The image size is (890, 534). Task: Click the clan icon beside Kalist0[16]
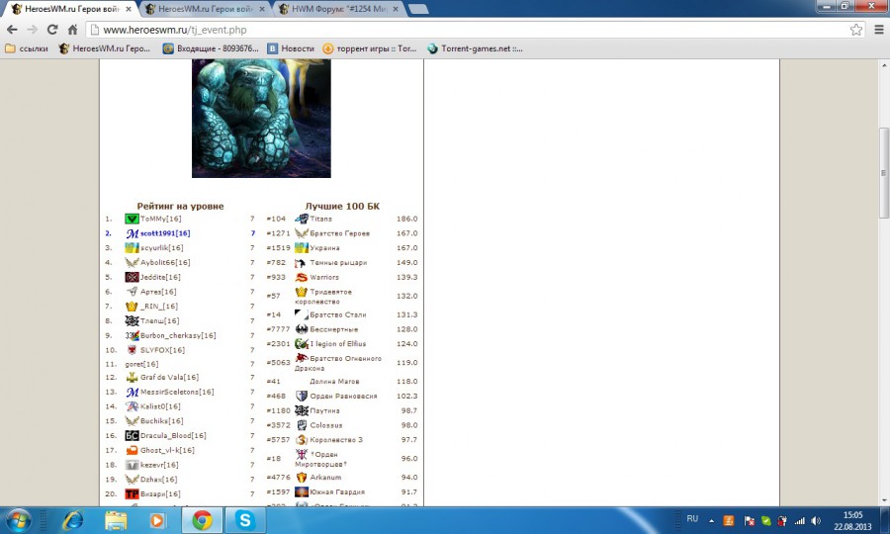(x=132, y=406)
